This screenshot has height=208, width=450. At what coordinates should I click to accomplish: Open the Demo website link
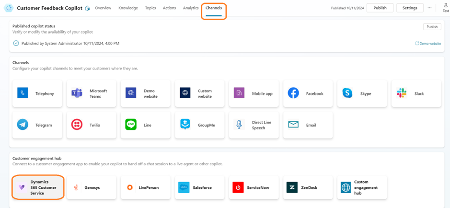point(428,44)
